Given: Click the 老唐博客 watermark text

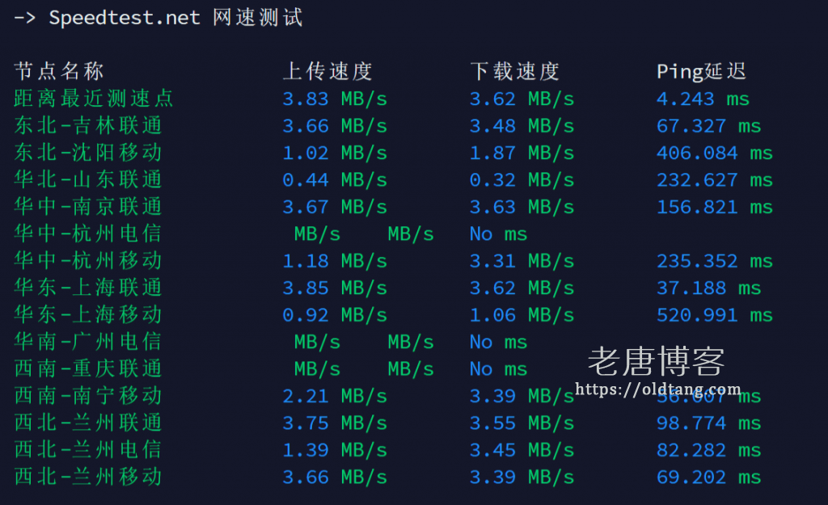Looking at the screenshot, I should (656, 361).
